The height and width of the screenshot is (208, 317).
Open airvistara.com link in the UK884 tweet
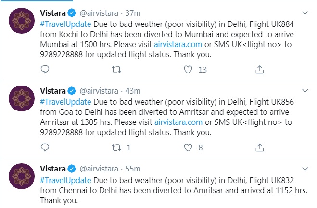tap(178, 44)
